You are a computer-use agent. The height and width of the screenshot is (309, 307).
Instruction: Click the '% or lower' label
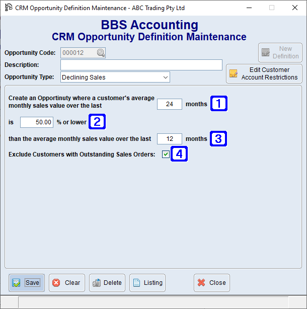pyautogui.click(x=71, y=122)
